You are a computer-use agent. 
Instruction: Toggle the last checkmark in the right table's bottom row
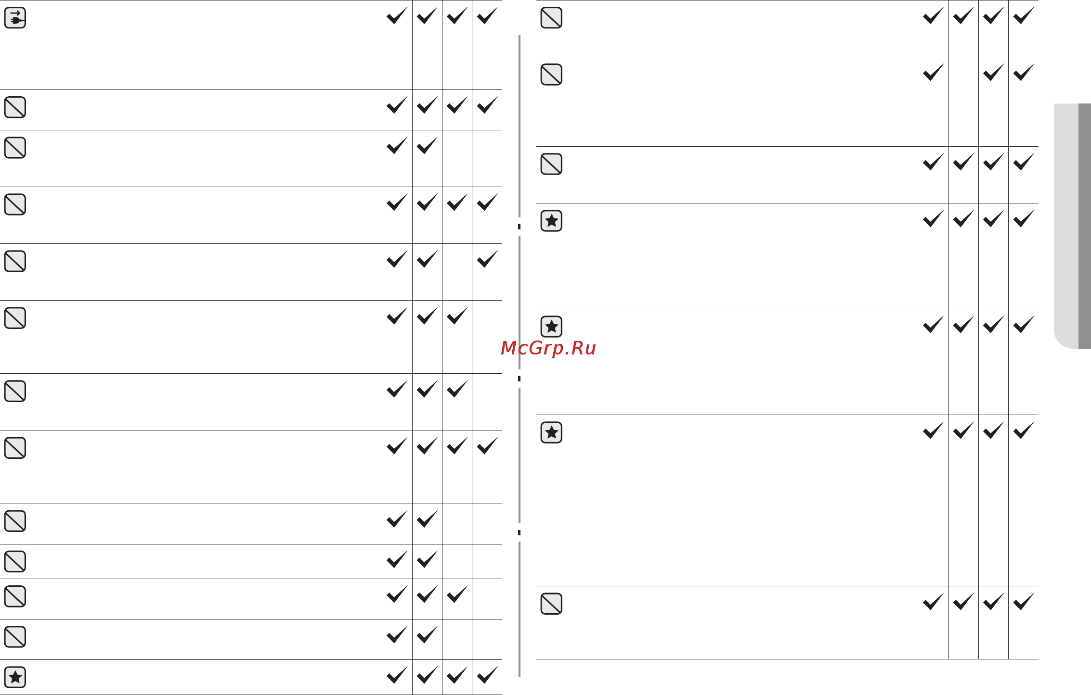coord(1024,601)
